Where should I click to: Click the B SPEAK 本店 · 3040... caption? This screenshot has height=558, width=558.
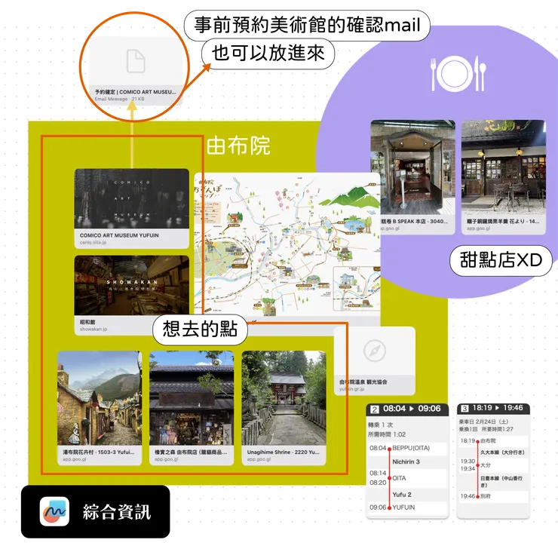(x=414, y=222)
